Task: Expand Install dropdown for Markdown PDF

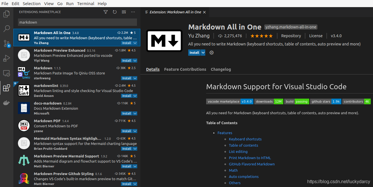Action: pyautogui.click(x=135, y=131)
